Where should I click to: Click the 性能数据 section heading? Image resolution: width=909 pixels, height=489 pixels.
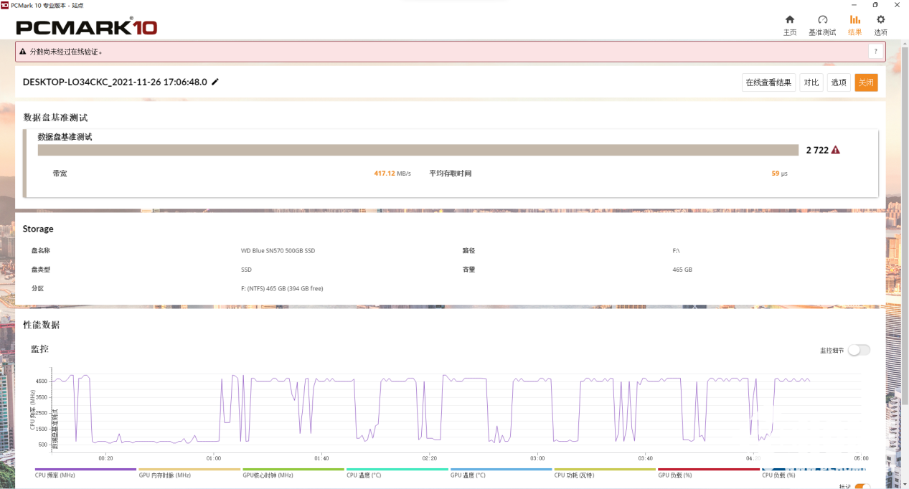(x=41, y=325)
